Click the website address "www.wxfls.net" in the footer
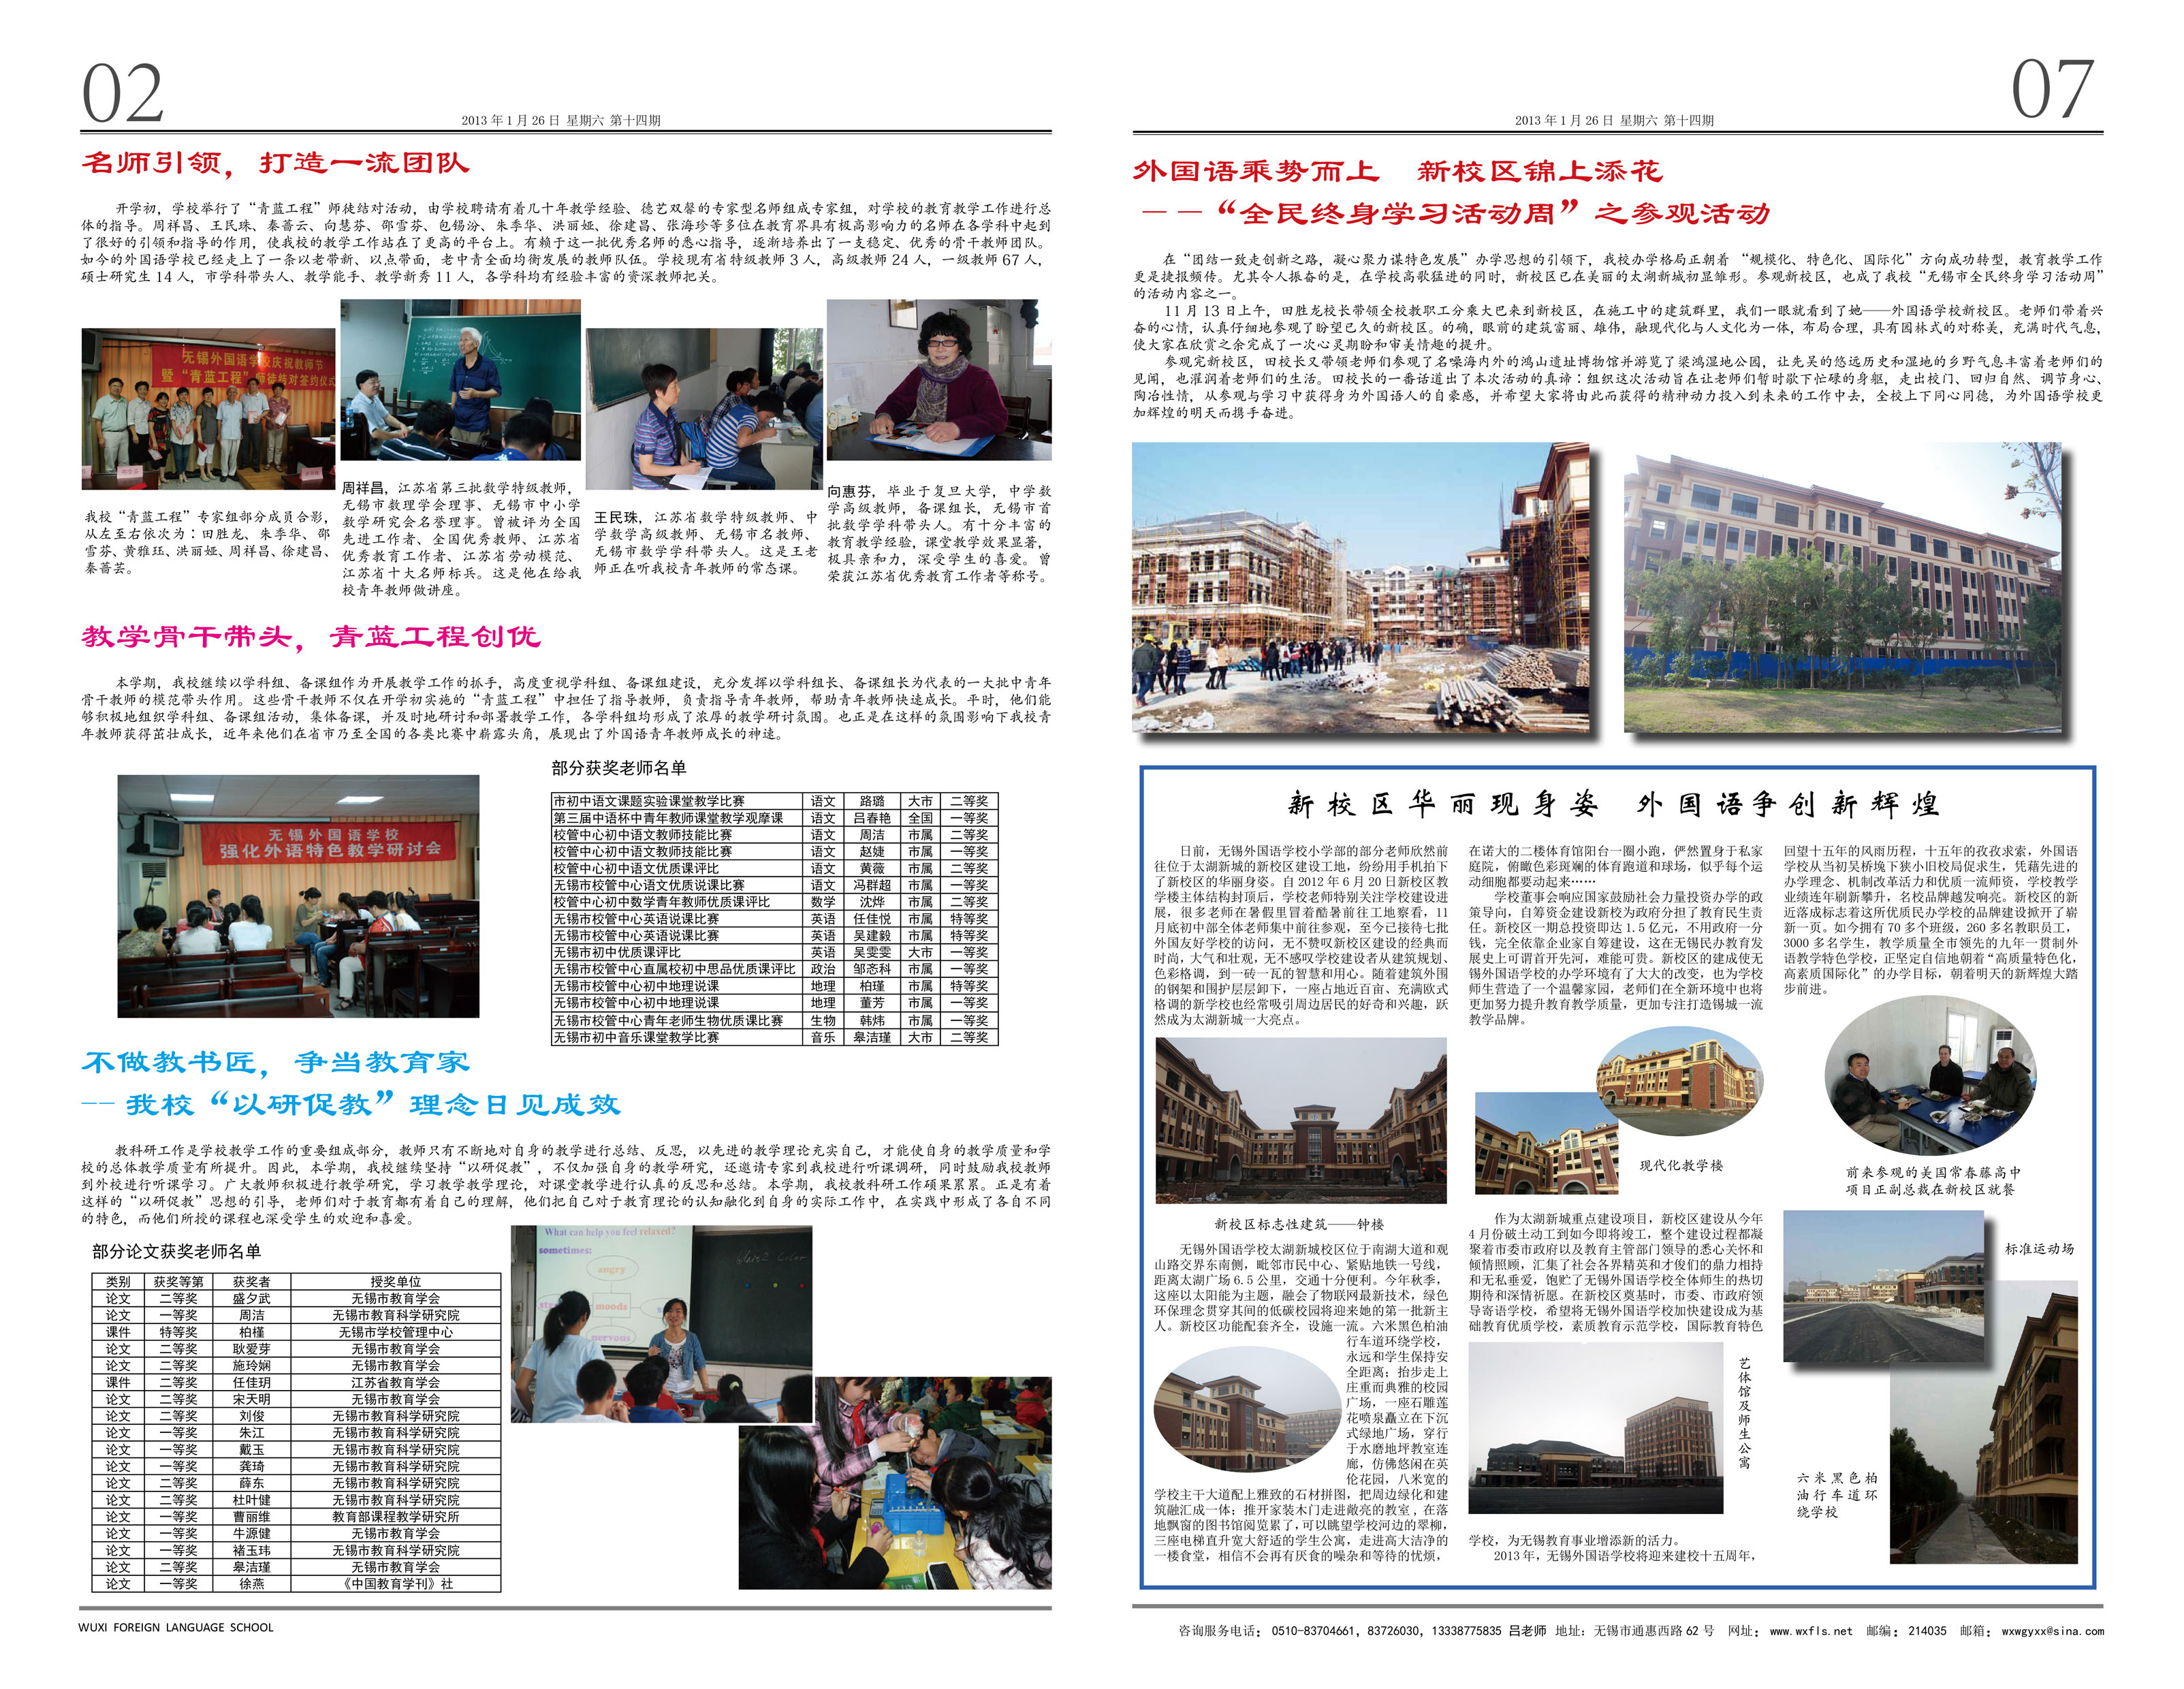2184x1689 pixels. point(1811,1631)
